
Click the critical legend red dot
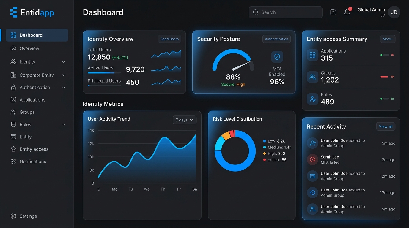coord(265,160)
